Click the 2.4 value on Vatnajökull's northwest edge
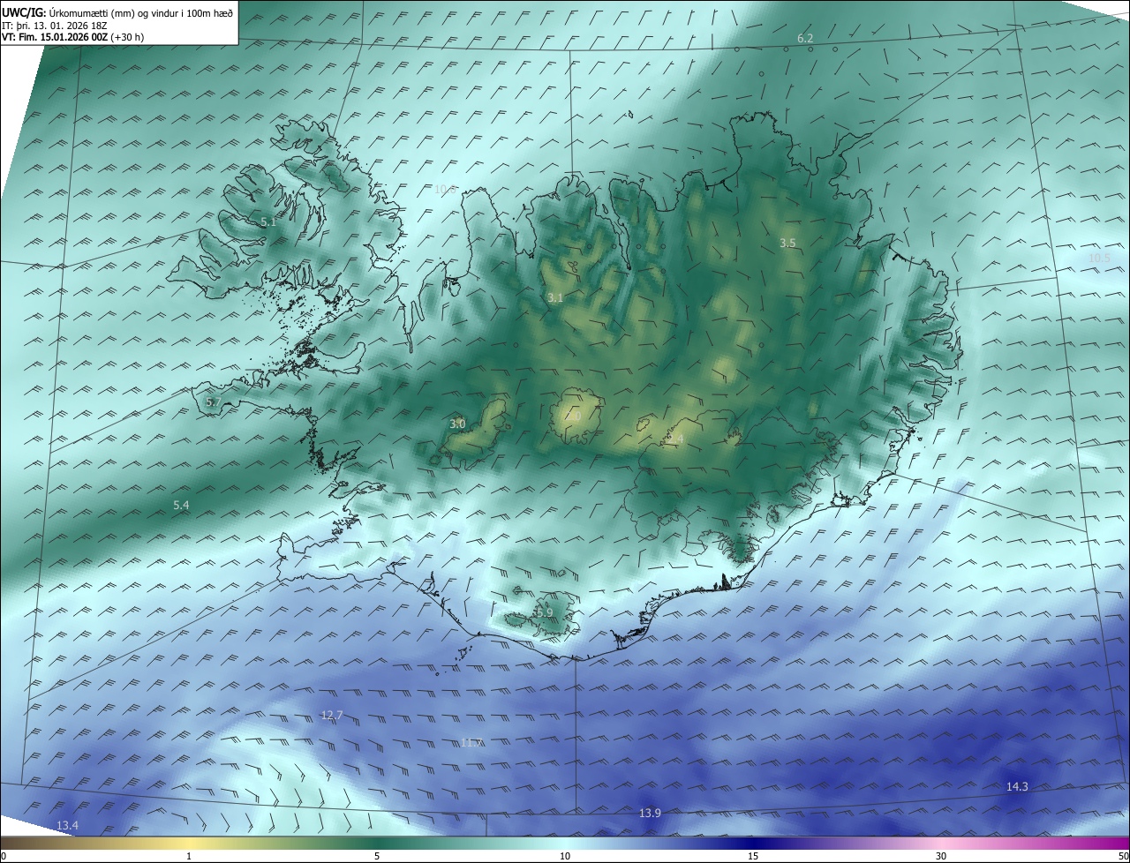Screen dimensions: 1130x863 point(675,439)
